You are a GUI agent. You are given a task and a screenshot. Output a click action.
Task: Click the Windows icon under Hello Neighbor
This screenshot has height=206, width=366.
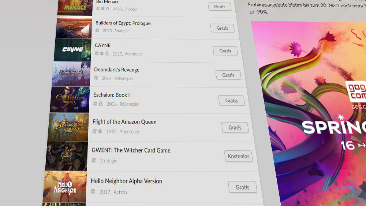click(93, 191)
